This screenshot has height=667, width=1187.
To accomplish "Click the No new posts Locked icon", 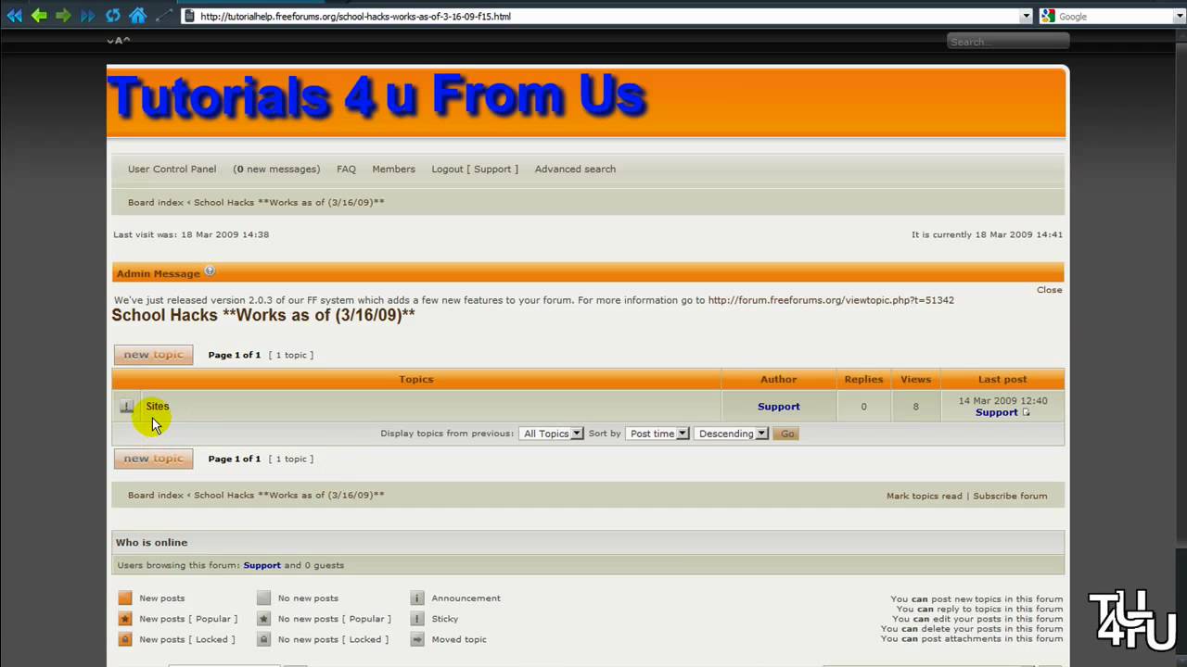I will (263, 639).
